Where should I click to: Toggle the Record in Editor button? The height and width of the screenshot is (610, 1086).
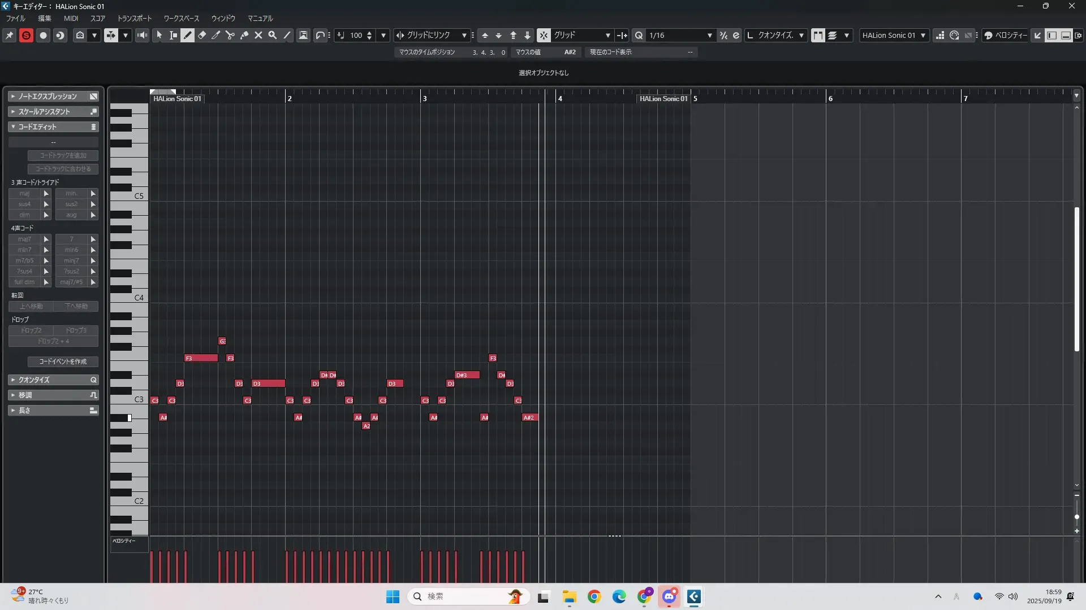tap(43, 35)
